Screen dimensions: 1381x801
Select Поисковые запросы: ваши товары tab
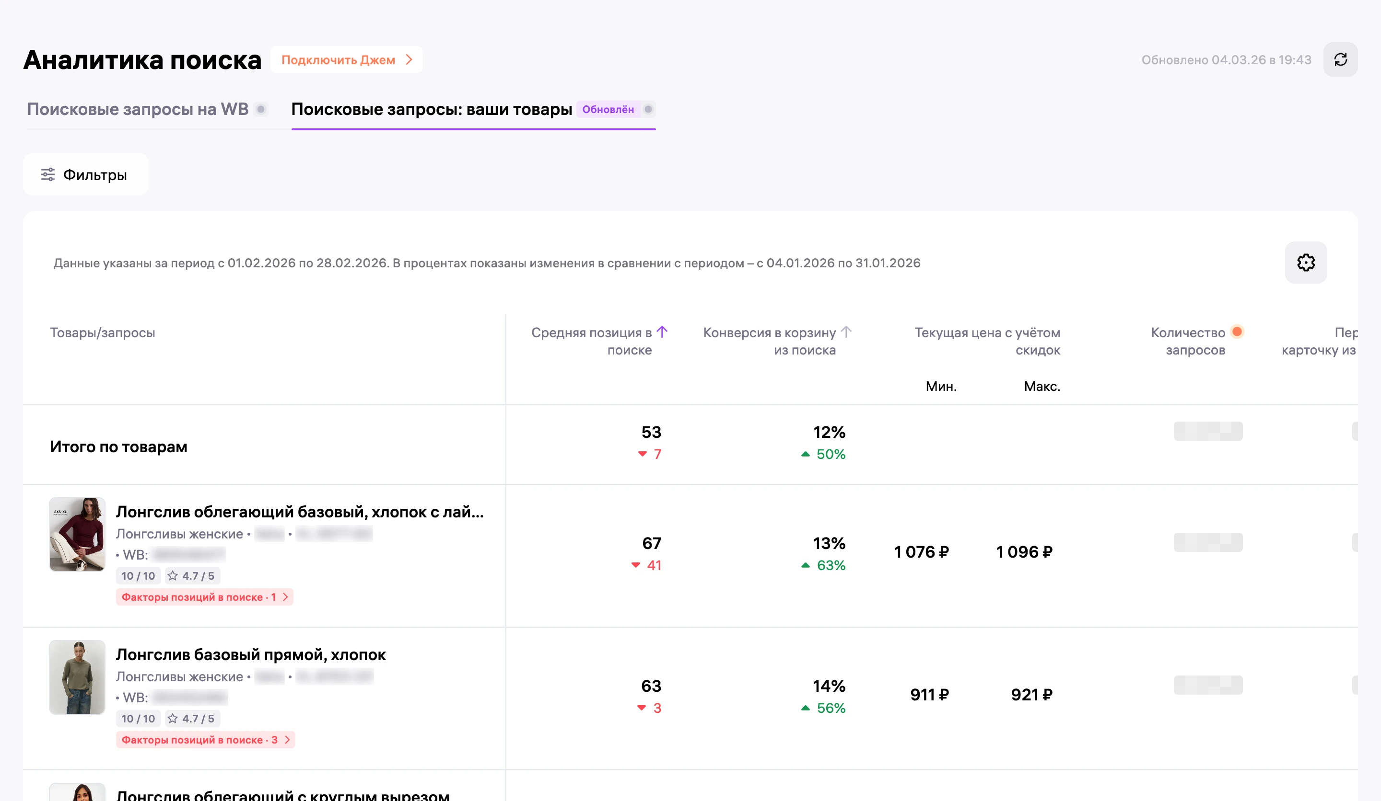(x=431, y=110)
